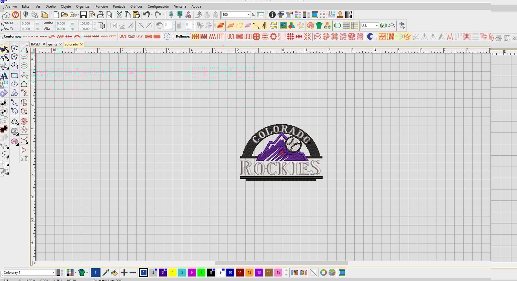Close the colorado design tab
Screen dimensions: 517x281
click(x=81, y=44)
